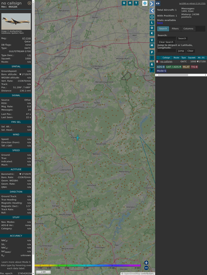
Task: Switch to the Columns tab
Action: (x=188, y=29)
